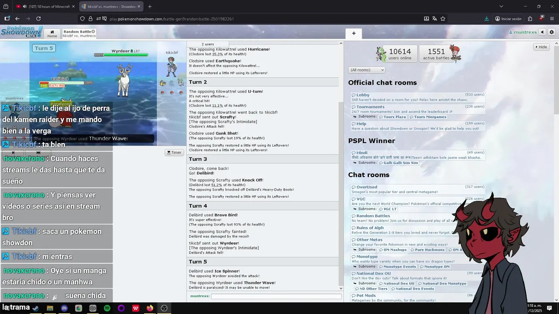Open the list all tabs dropdown
Screen dimensions: 559x314
click(x=501, y=7)
